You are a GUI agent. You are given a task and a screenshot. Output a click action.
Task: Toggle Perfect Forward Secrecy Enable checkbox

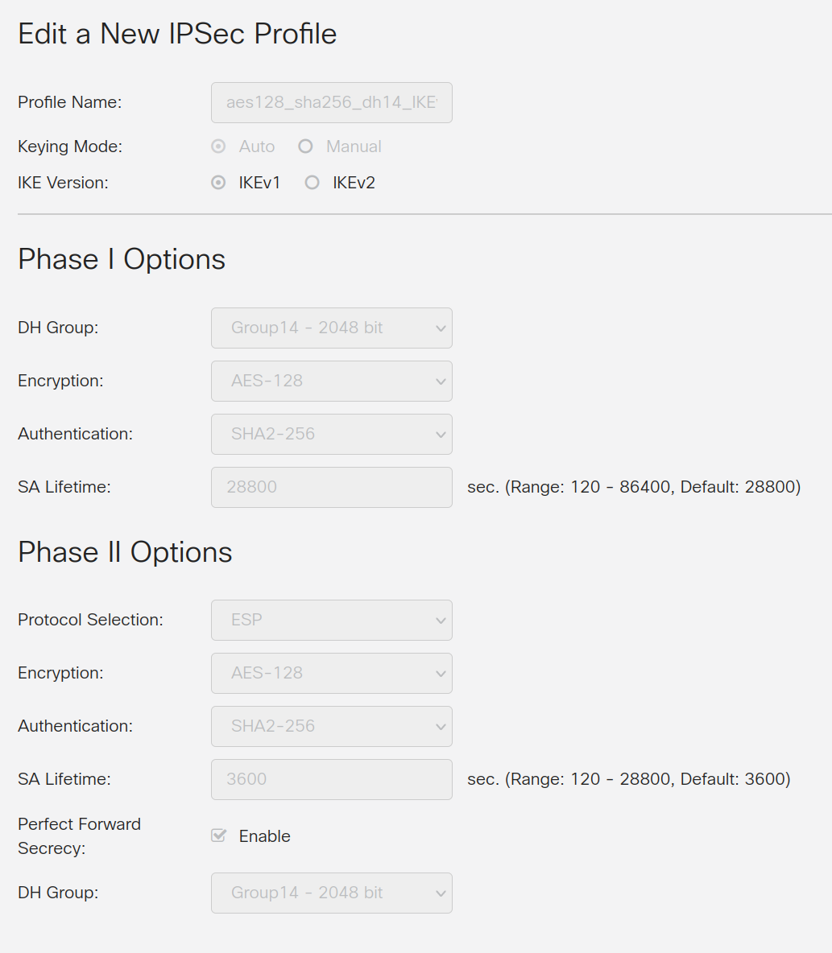(218, 835)
